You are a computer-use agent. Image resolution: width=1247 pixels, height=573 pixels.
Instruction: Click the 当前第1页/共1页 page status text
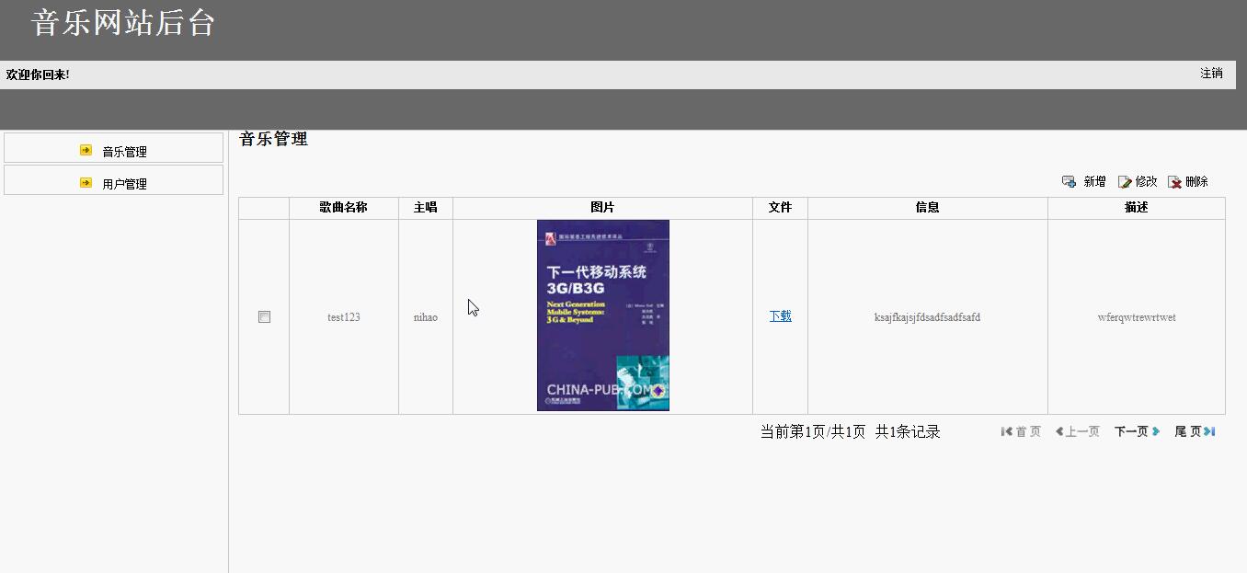[812, 431]
